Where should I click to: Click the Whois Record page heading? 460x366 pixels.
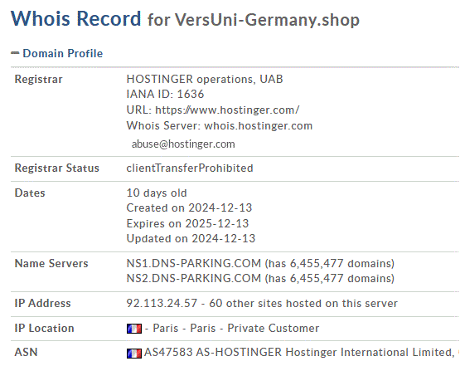[x=76, y=18]
